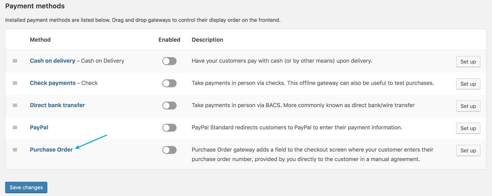Viewport: 492px width, 196px height.
Task: Enable Cash on delivery payments
Action: coord(169,61)
